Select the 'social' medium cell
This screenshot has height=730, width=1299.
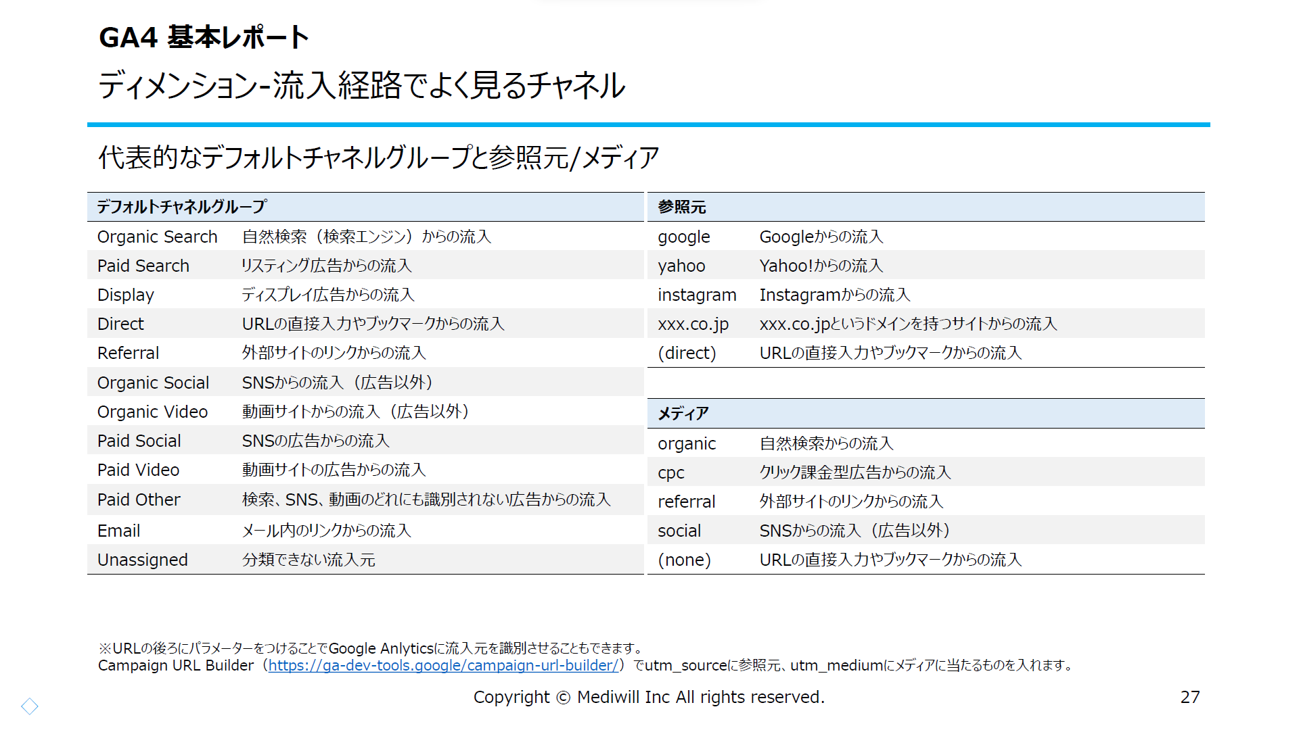(x=679, y=531)
